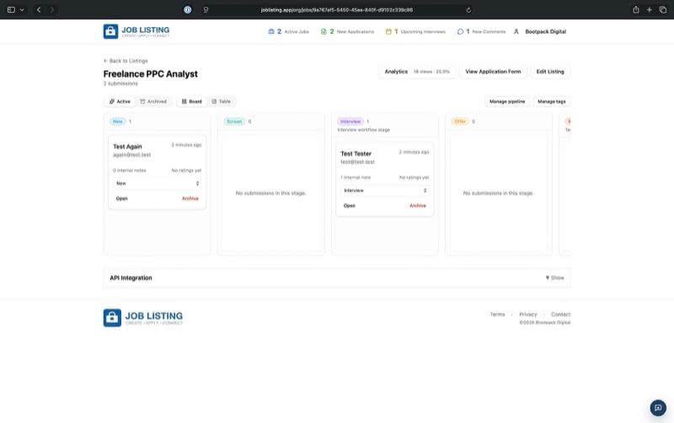Click the browser share icon
Image resolution: width=674 pixels, height=423 pixels.
tap(636, 9)
